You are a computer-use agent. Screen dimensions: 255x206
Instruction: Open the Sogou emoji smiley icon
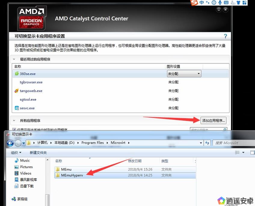pyautogui.click(x=214, y=3)
